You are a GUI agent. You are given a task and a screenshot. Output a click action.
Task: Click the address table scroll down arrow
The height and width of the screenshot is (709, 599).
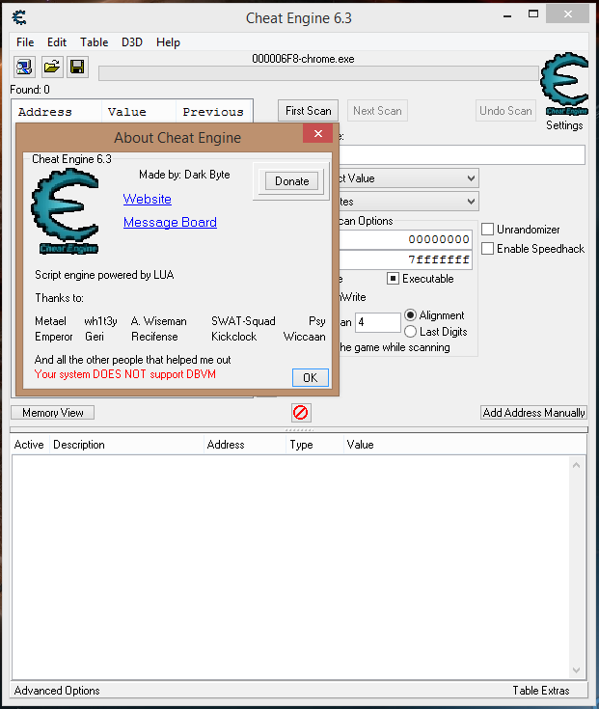576,669
